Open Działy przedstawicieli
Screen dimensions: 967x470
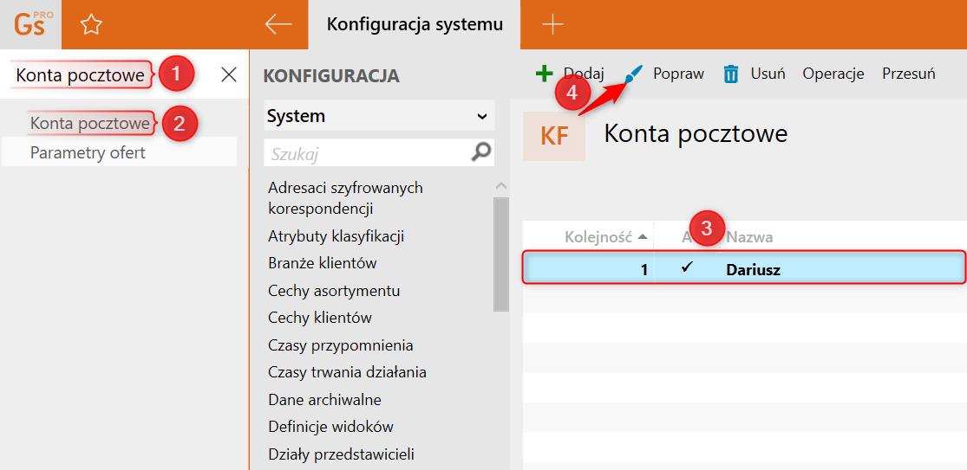click(x=341, y=454)
